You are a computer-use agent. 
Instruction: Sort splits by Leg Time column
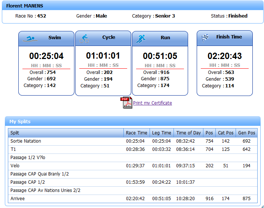click(x=162, y=133)
